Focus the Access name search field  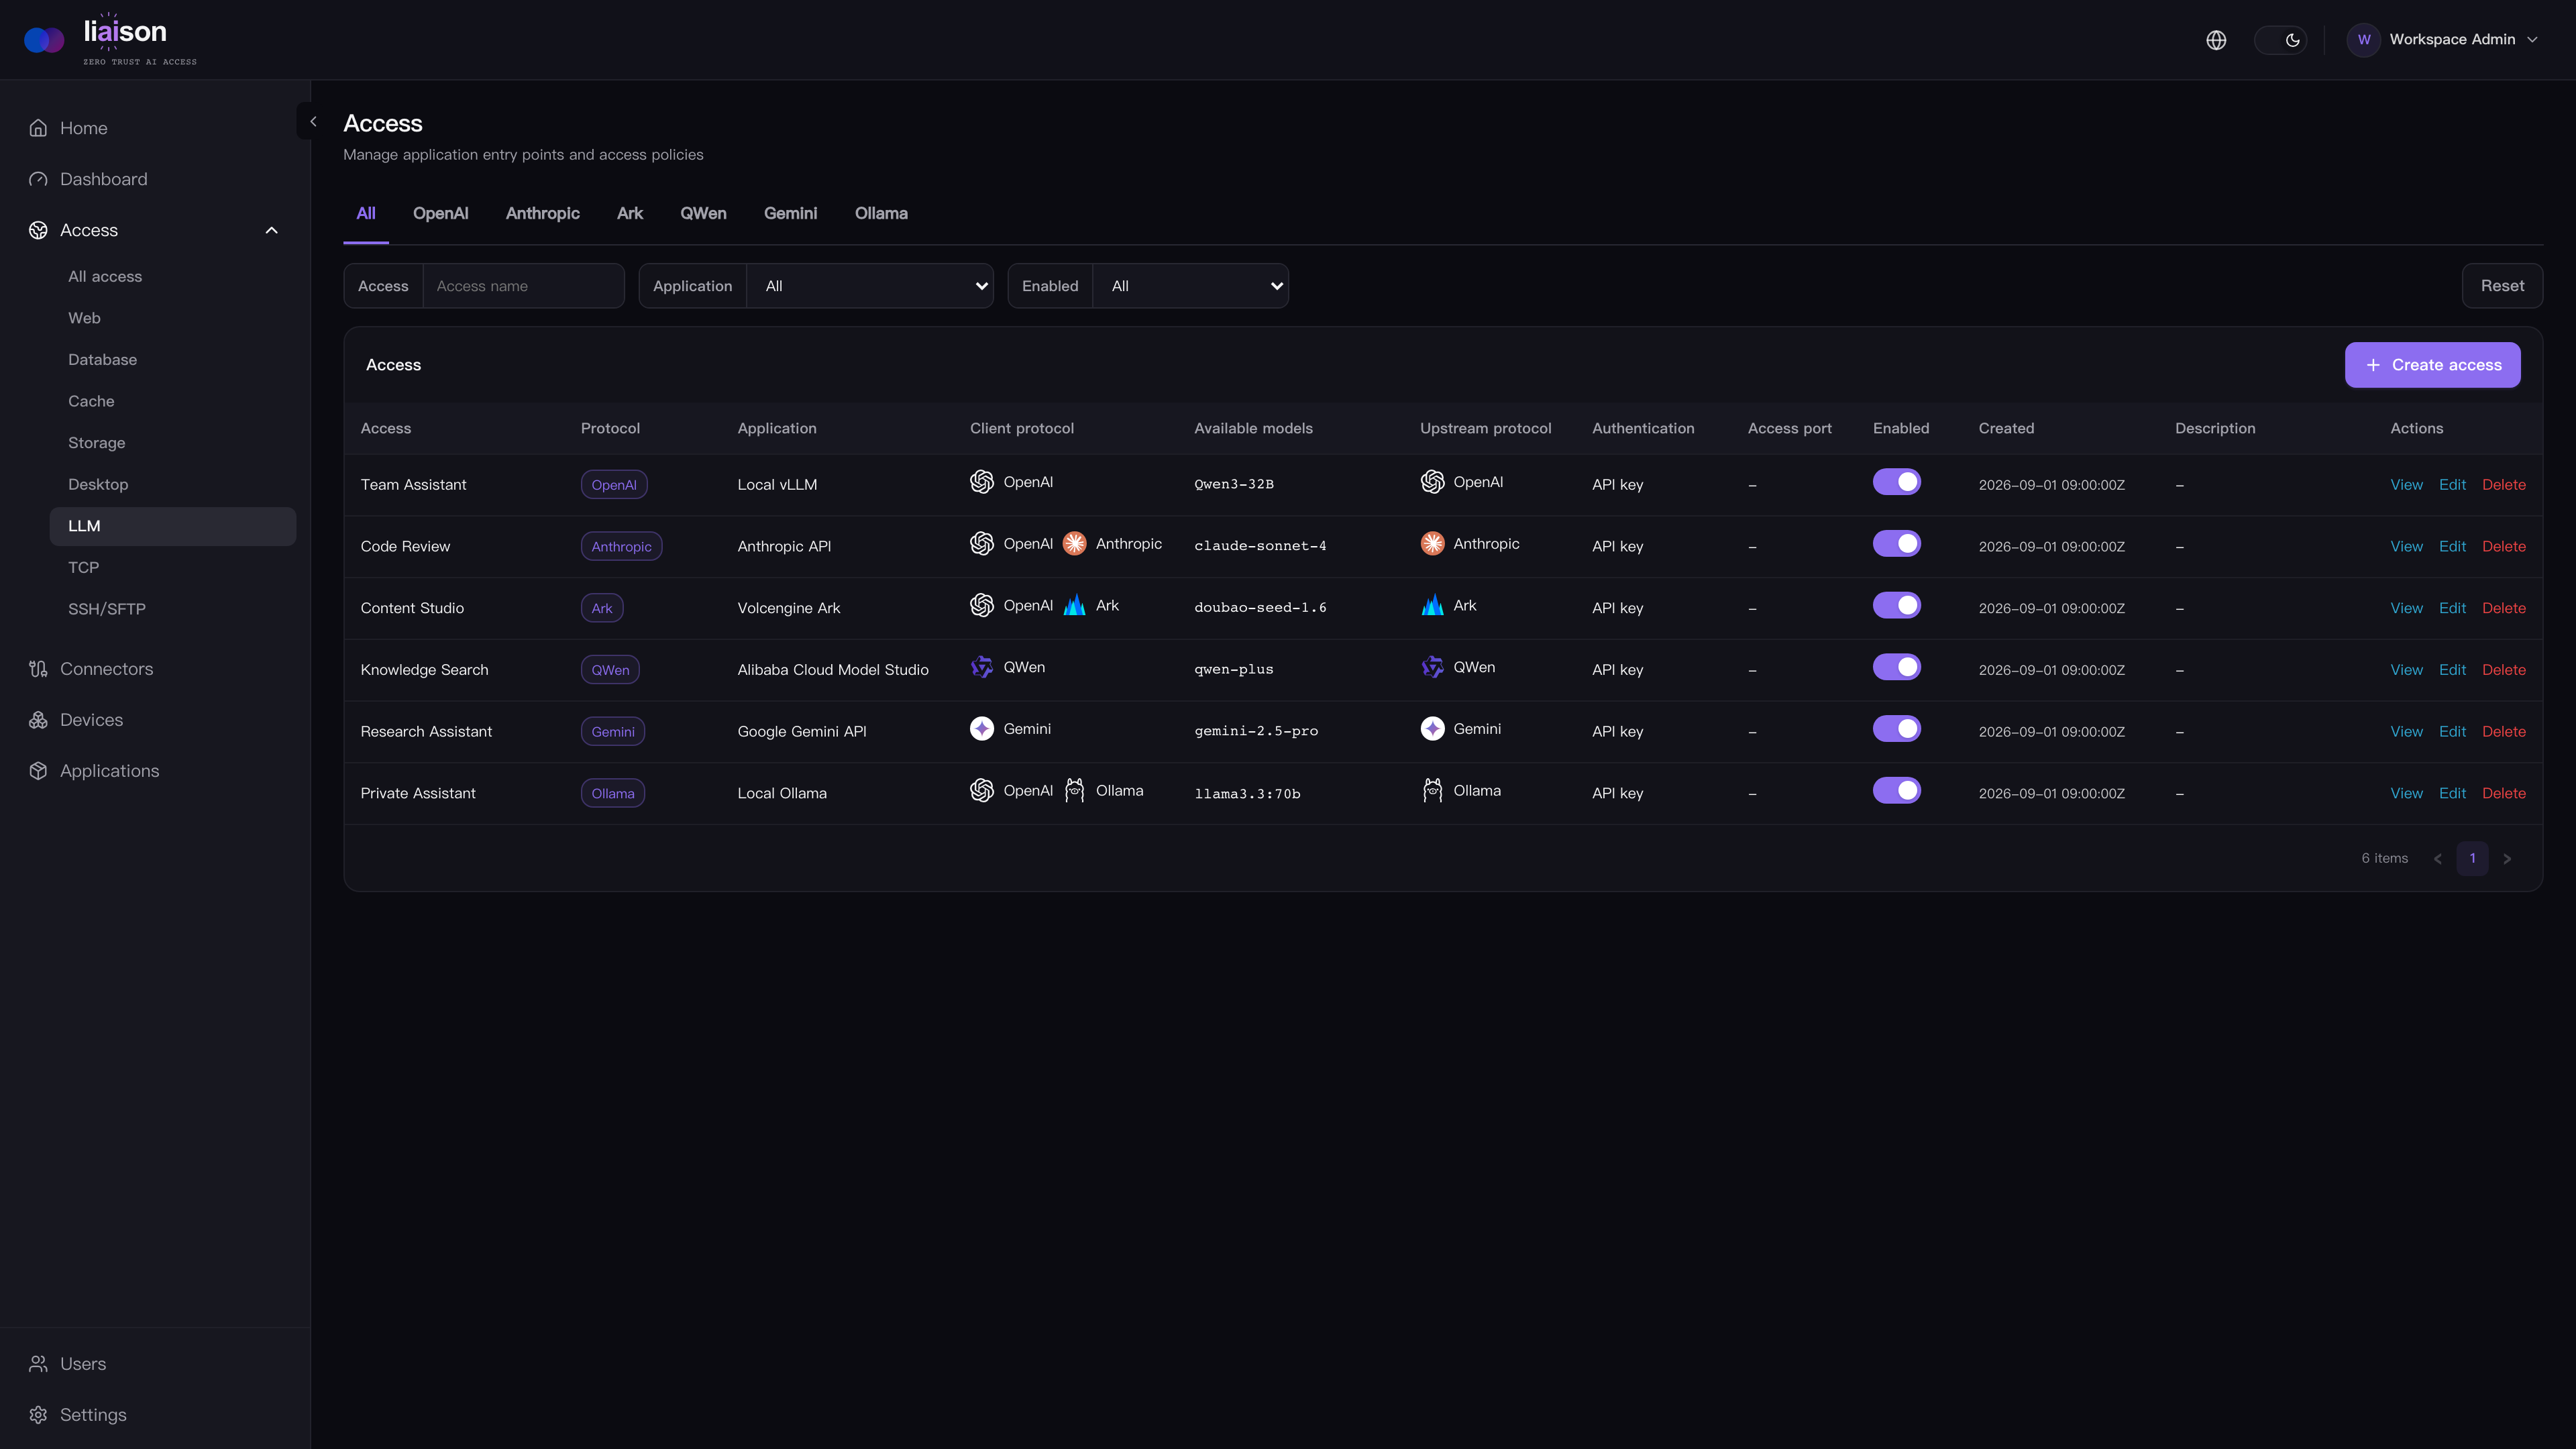(523, 286)
